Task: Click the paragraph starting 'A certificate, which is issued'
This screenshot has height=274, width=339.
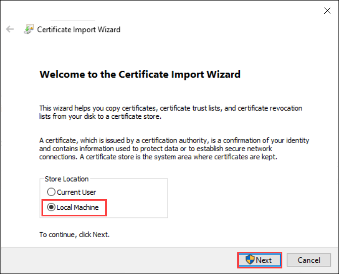Action: click(174, 149)
